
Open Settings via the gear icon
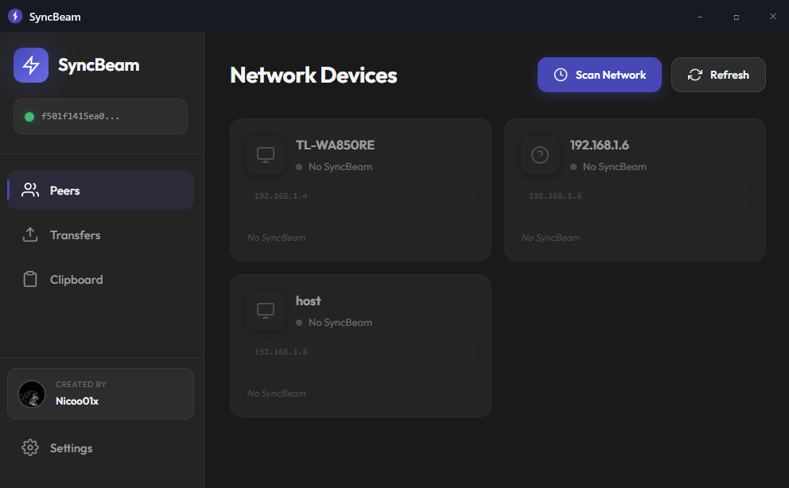(x=29, y=447)
